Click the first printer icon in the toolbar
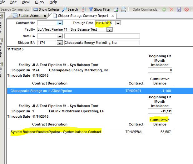This screenshot has width=193, height=164. (x=116, y=9)
